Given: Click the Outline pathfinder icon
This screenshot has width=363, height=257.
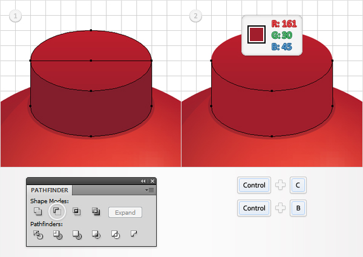Looking at the screenshot, I should click(x=116, y=235).
